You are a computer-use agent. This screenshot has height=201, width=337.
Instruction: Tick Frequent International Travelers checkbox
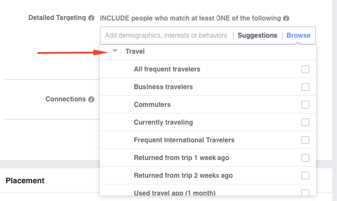pos(305,140)
